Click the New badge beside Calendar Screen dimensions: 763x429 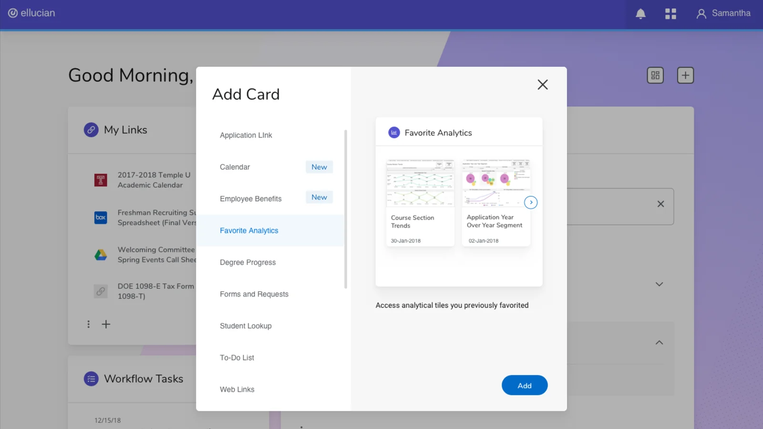[319, 167]
